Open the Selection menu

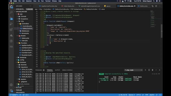click(x=29, y=1)
